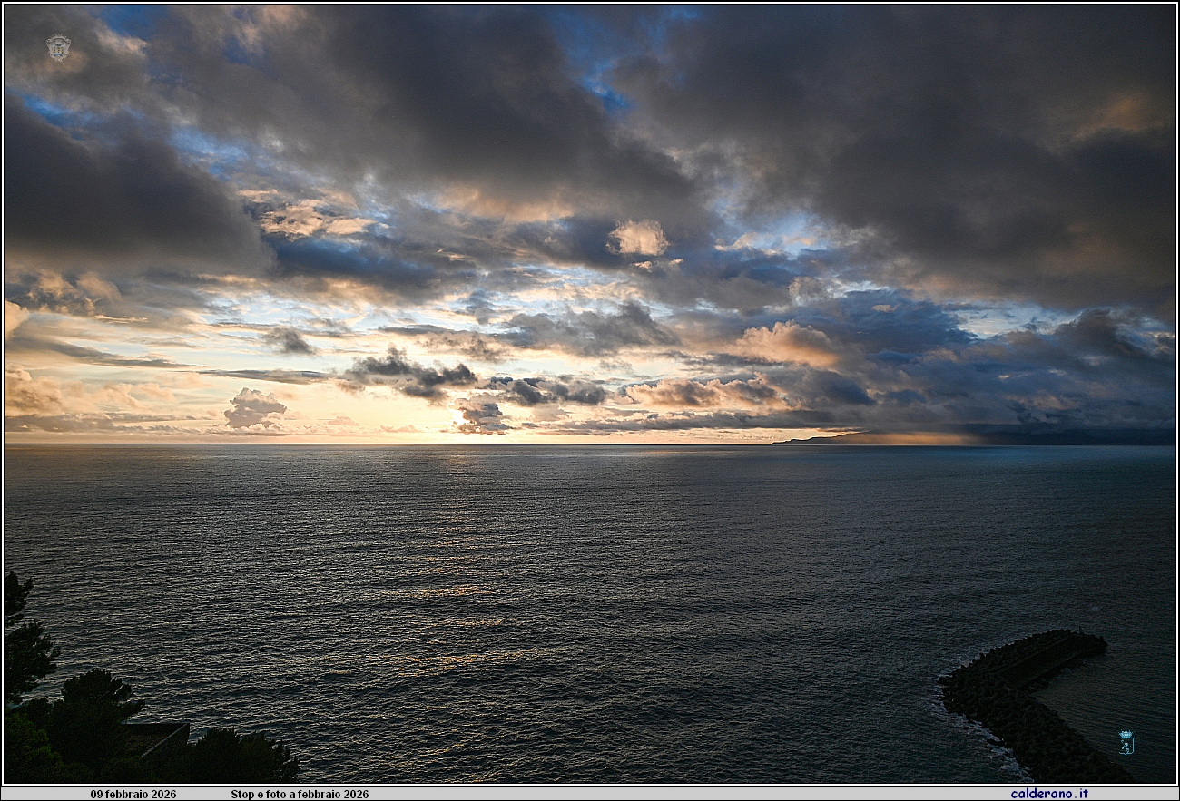Click the silhouetted pine trees at bottom-left
This screenshot has height=801, width=1180.
tap(82, 717)
